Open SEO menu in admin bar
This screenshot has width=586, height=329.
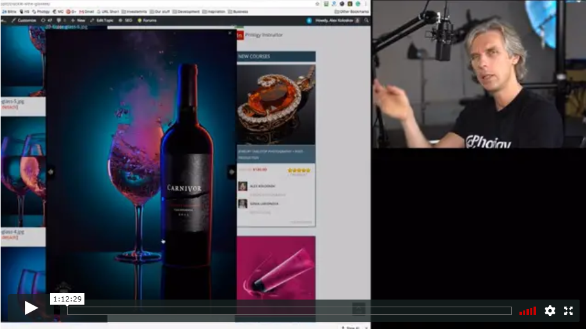point(125,20)
